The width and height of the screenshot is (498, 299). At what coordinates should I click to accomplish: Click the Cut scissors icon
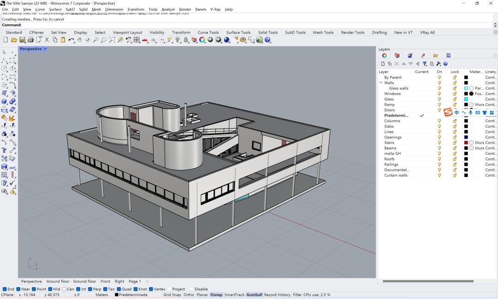(47, 40)
